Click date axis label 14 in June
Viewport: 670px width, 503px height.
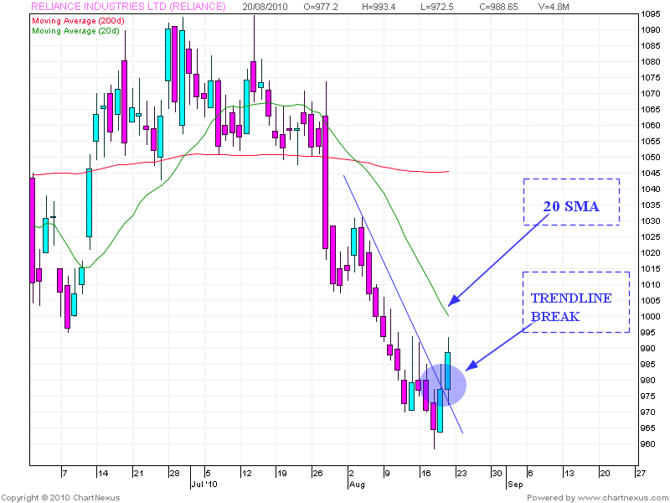click(x=103, y=474)
